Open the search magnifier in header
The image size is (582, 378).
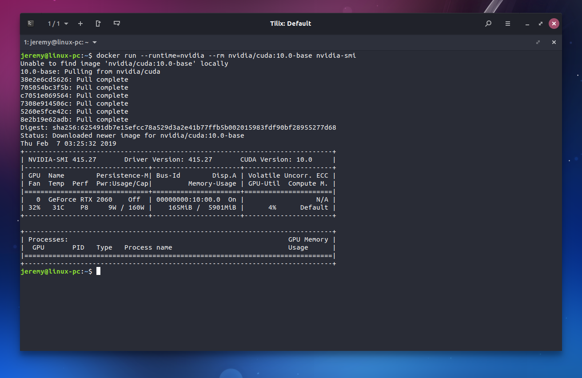click(488, 24)
